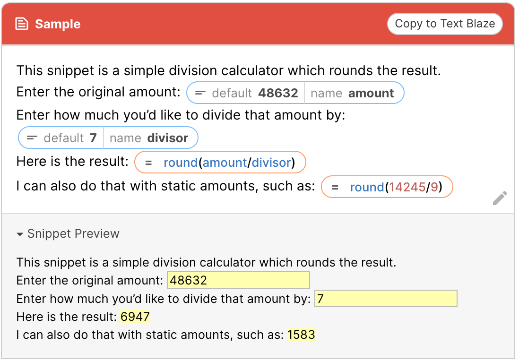
Task: Click the text field icon in divisor chip
Action: coord(32,138)
